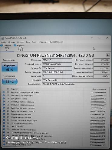Click the power on count 2868 раз
This screenshot has width=112, height=150.
[101, 72]
